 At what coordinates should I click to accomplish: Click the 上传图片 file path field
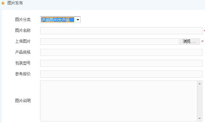[110, 42]
